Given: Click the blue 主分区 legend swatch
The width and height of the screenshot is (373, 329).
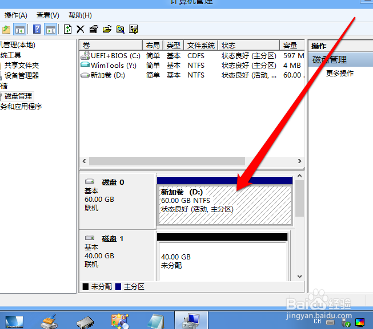Looking at the screenshot, I should 118,287.
